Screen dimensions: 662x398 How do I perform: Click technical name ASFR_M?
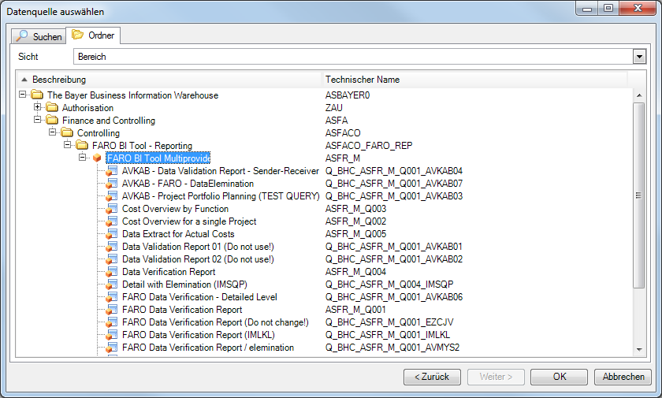pyautogui.click(x=342, y=158)
